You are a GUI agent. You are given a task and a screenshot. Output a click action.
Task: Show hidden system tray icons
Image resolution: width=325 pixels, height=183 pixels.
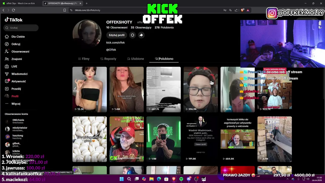tap(288, 179)
